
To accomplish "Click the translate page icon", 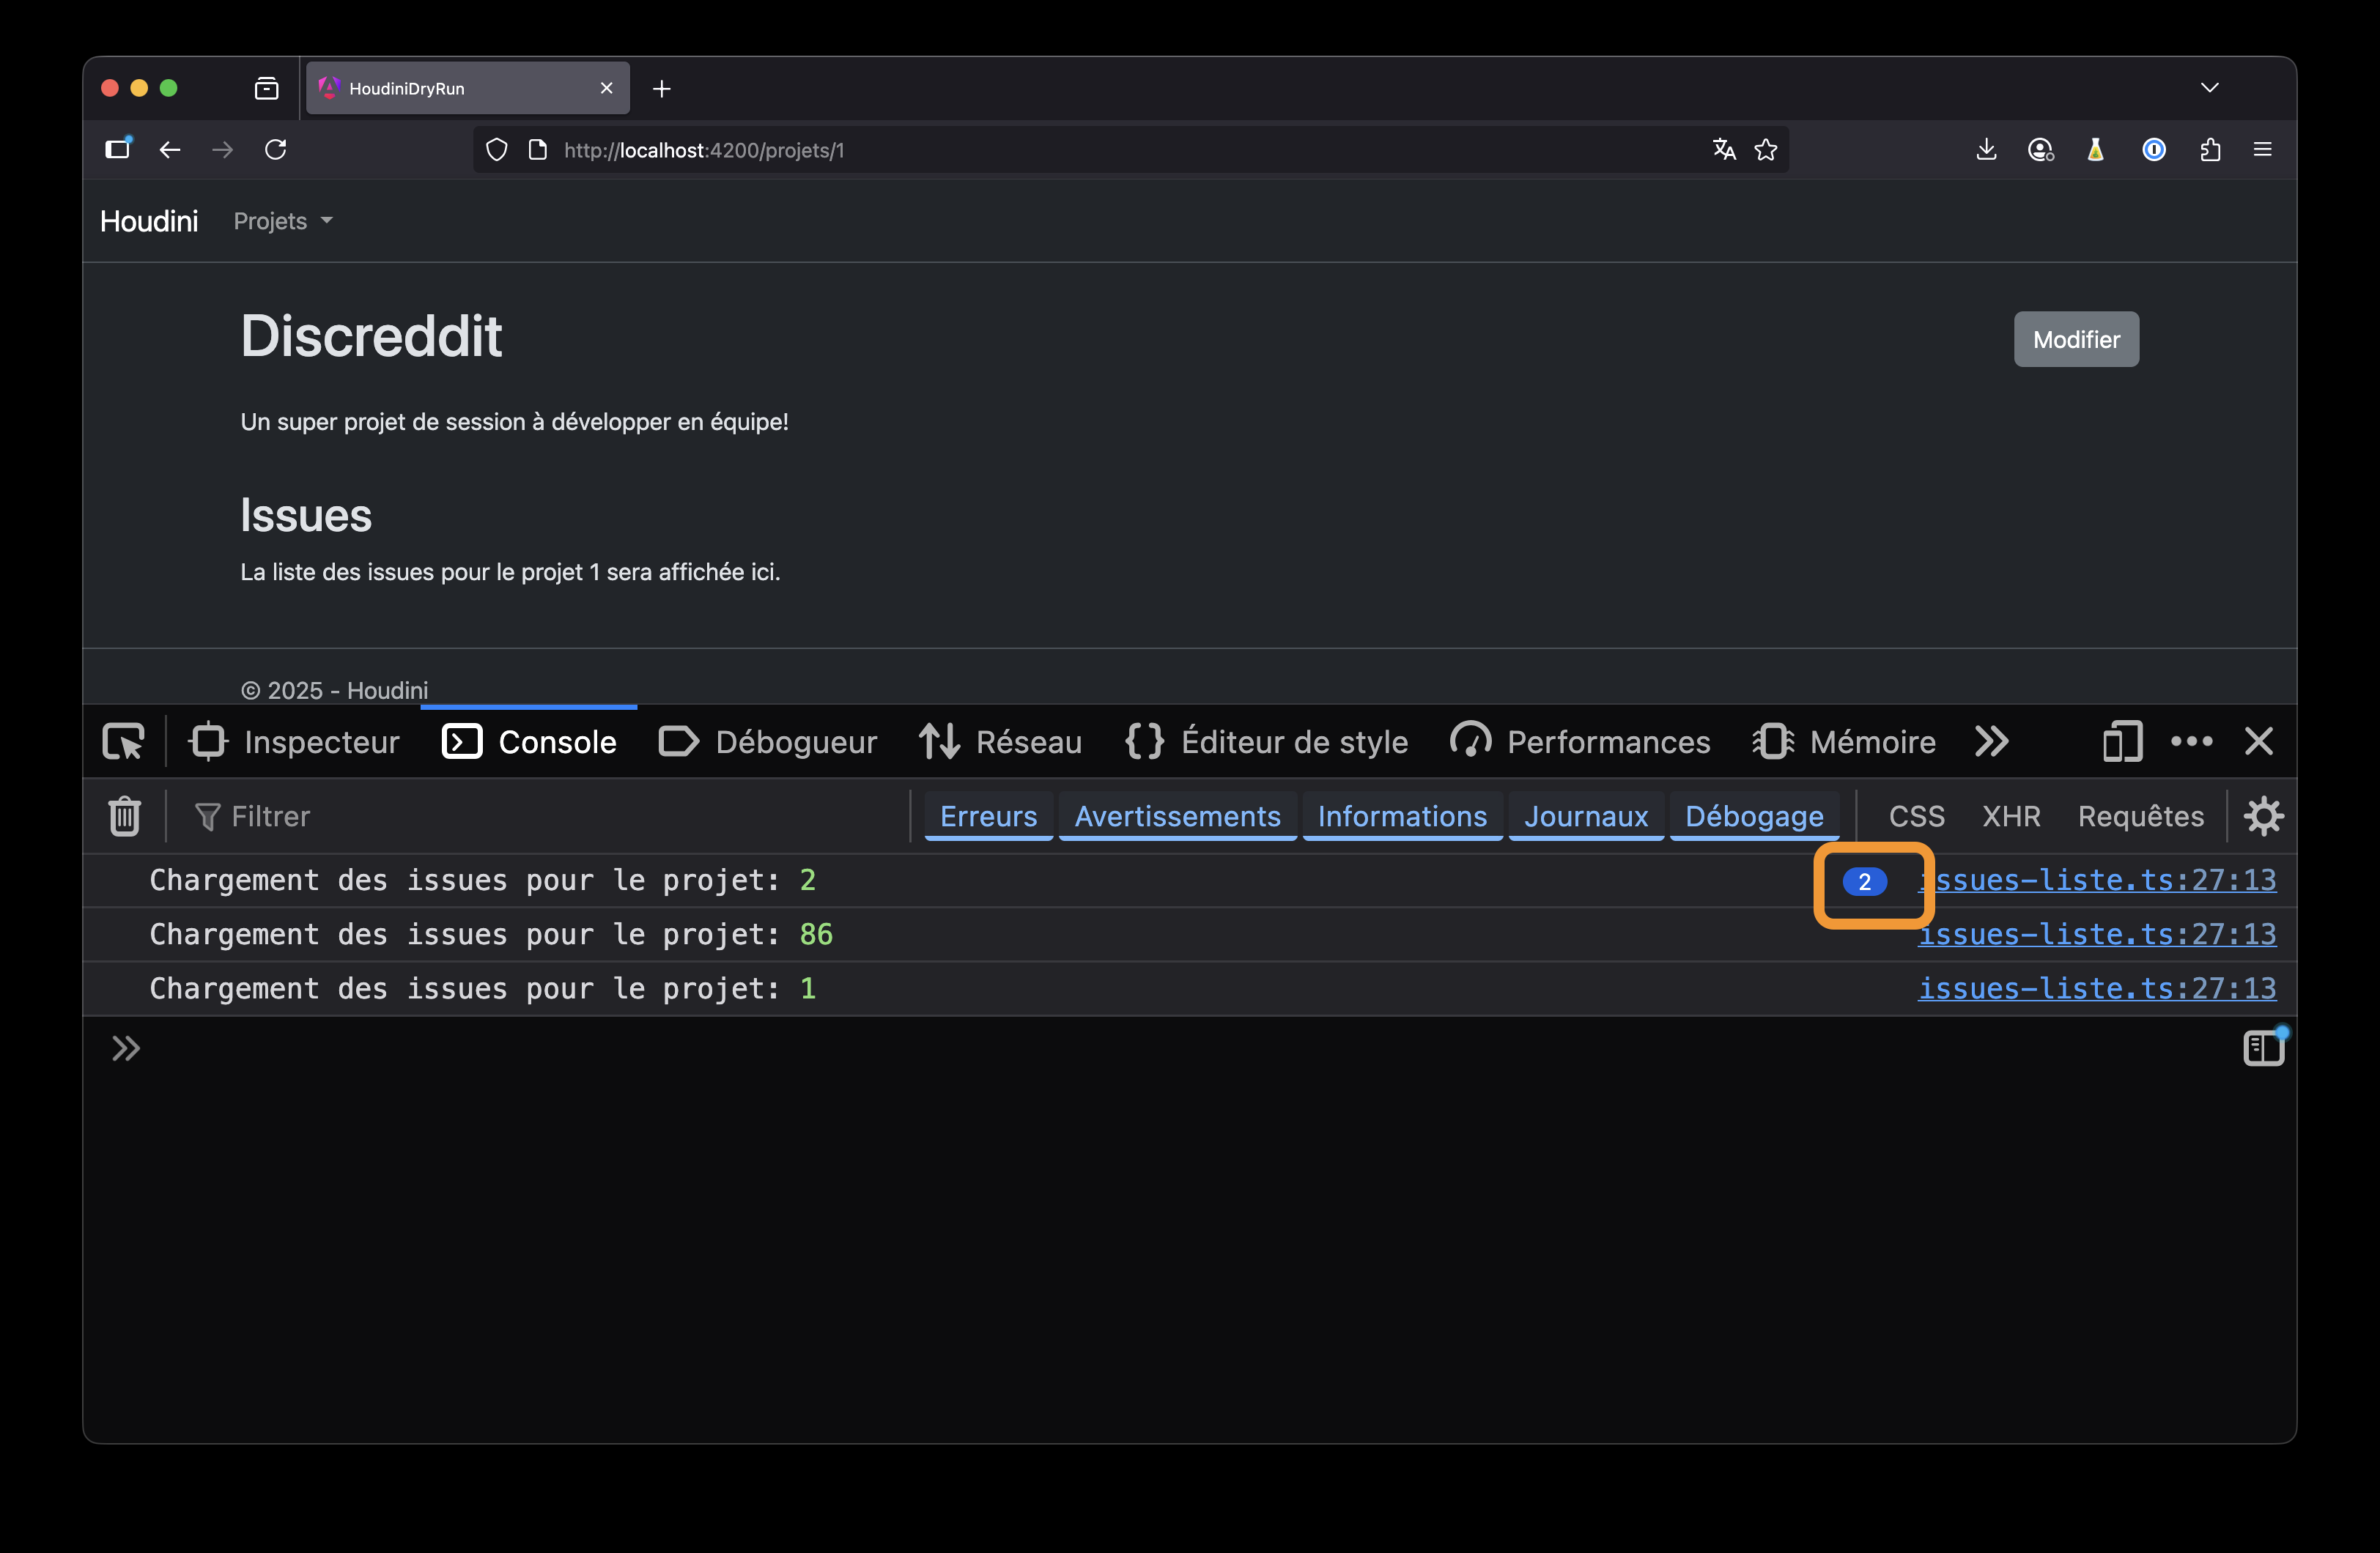I will 1724,150.
